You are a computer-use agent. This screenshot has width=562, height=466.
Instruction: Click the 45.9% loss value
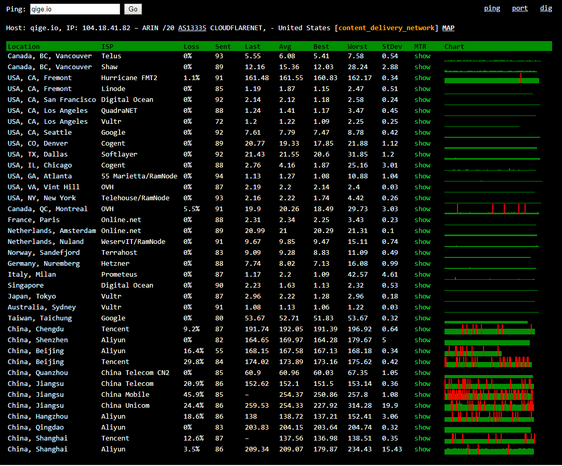[193, 395]
